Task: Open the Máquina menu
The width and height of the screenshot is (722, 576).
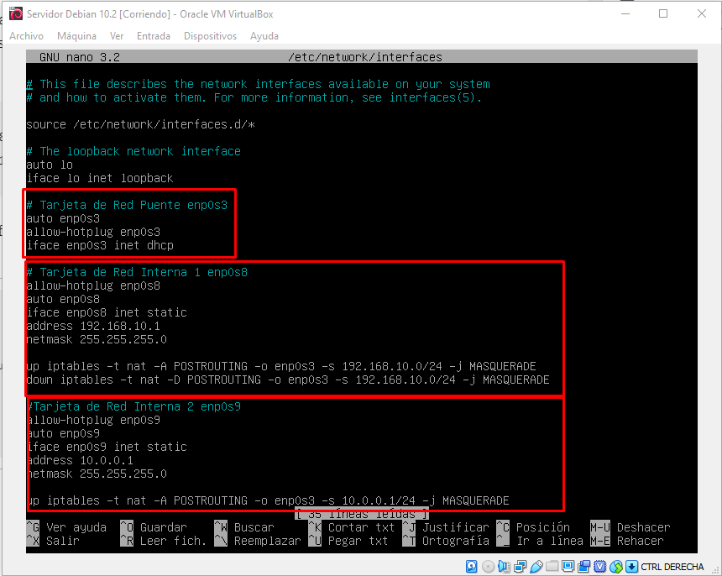Action: (76, 36)
